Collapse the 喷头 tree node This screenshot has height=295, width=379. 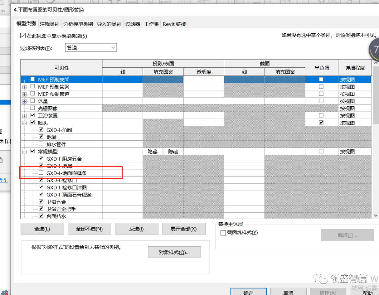[25, 123]
